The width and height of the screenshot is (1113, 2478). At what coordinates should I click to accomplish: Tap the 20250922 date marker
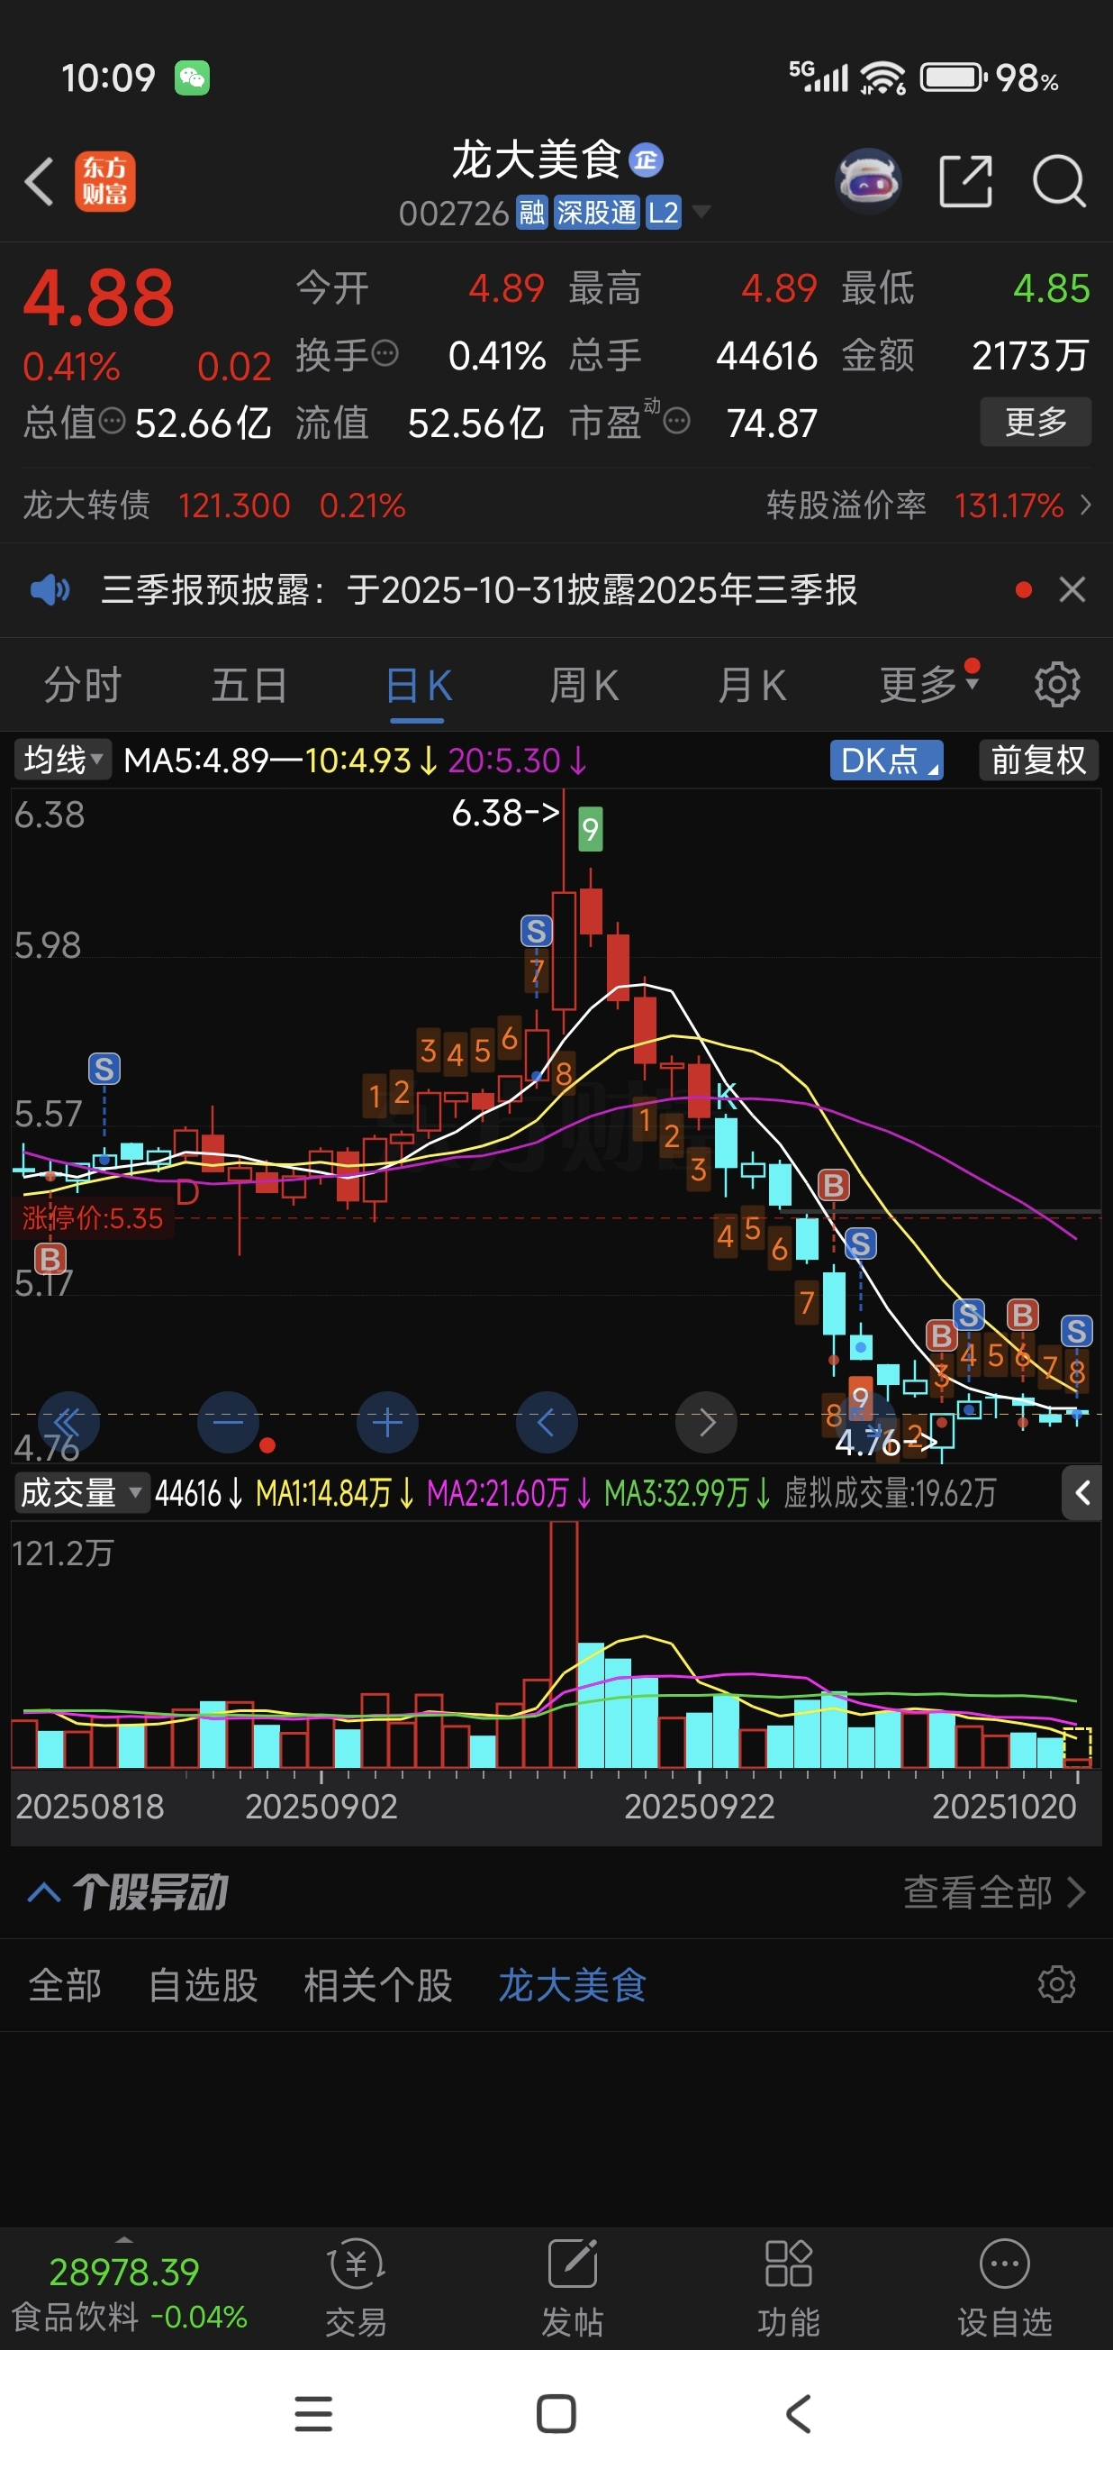tap(700, 1807)
